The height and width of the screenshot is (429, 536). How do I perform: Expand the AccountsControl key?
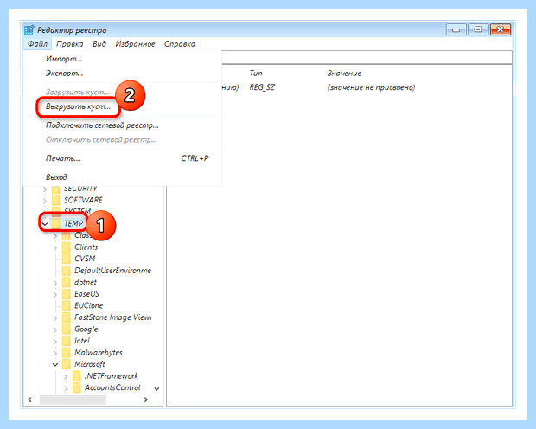coord(66,388)
